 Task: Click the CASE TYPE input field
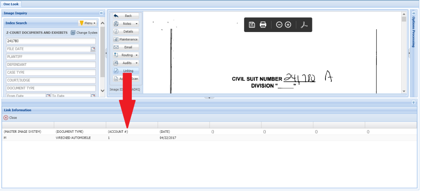[51, 73]
